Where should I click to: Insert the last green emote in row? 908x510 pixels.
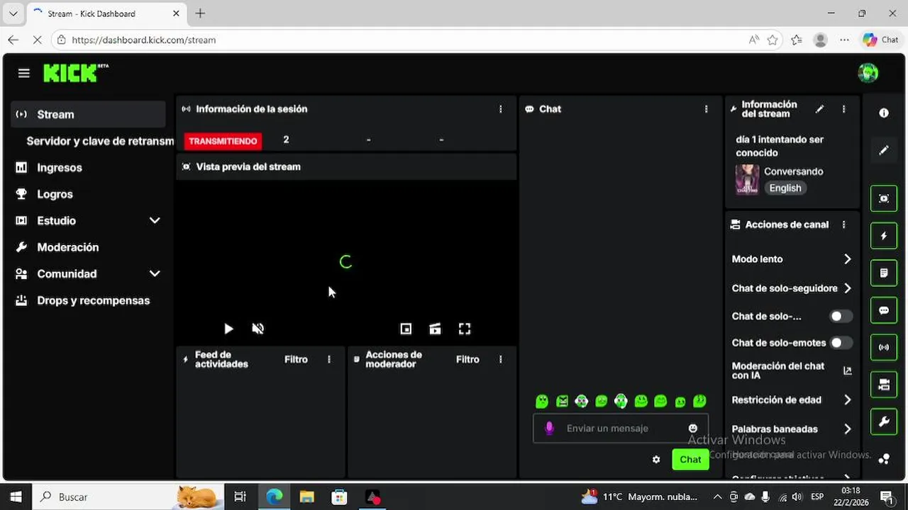(699, 401)
